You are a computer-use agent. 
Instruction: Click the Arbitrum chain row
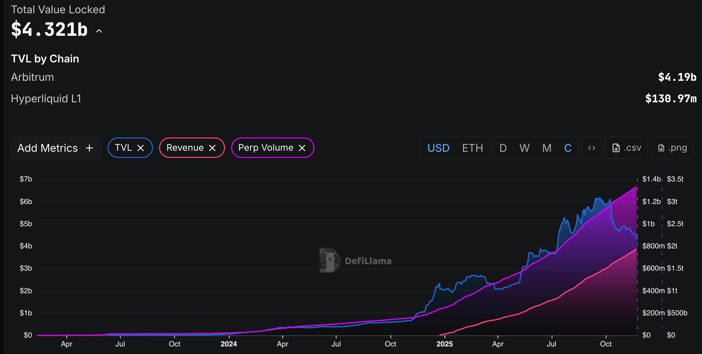point(32,77)
